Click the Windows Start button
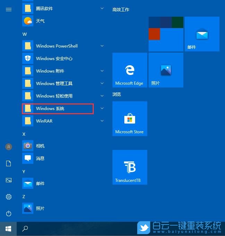The height and width of the screenshot is (236, 225). [8, 229]
